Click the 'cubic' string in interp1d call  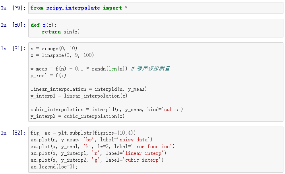(171, 109)
